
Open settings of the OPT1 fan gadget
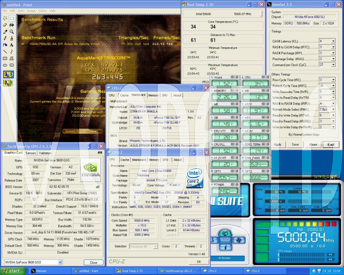pos(233,171)
